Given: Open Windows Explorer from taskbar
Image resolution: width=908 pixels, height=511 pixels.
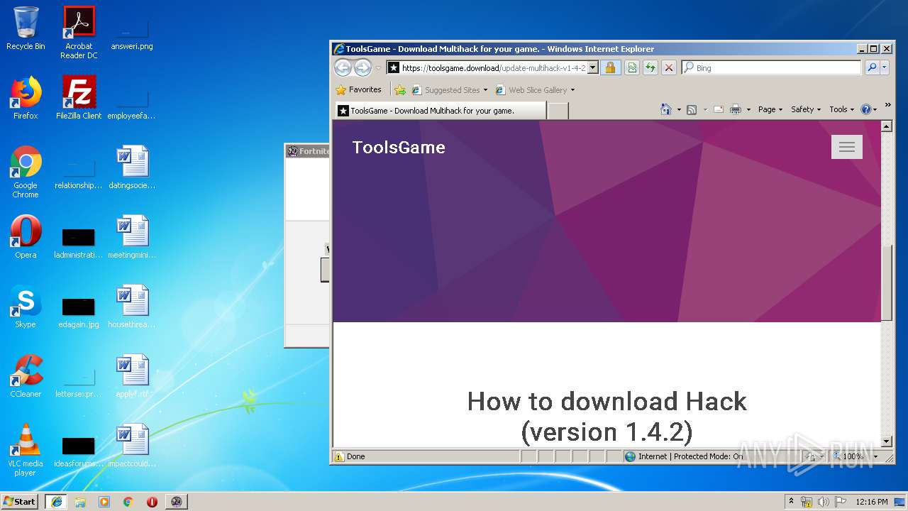Looking at the screenshot, I should (x=80, y=501).
